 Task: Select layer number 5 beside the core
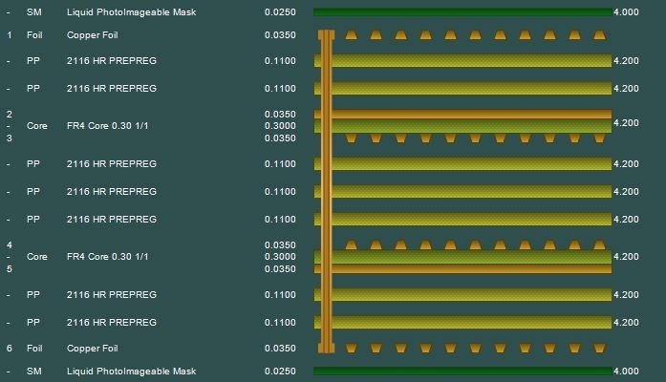click(10, 269)
